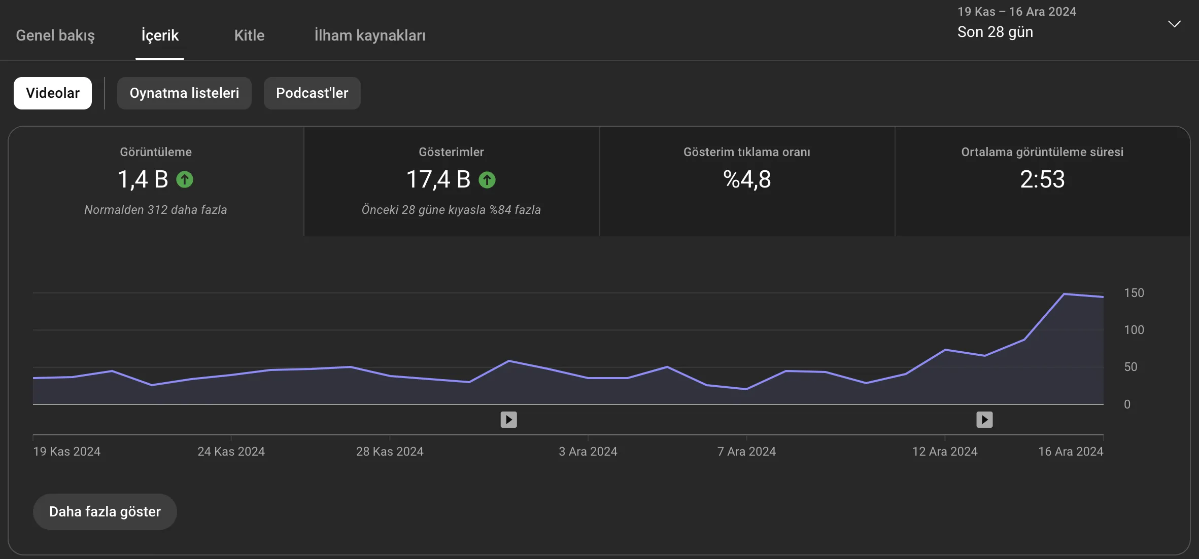Open the Genel bakış tab
1199x559 pixels.
click(55, 35)
